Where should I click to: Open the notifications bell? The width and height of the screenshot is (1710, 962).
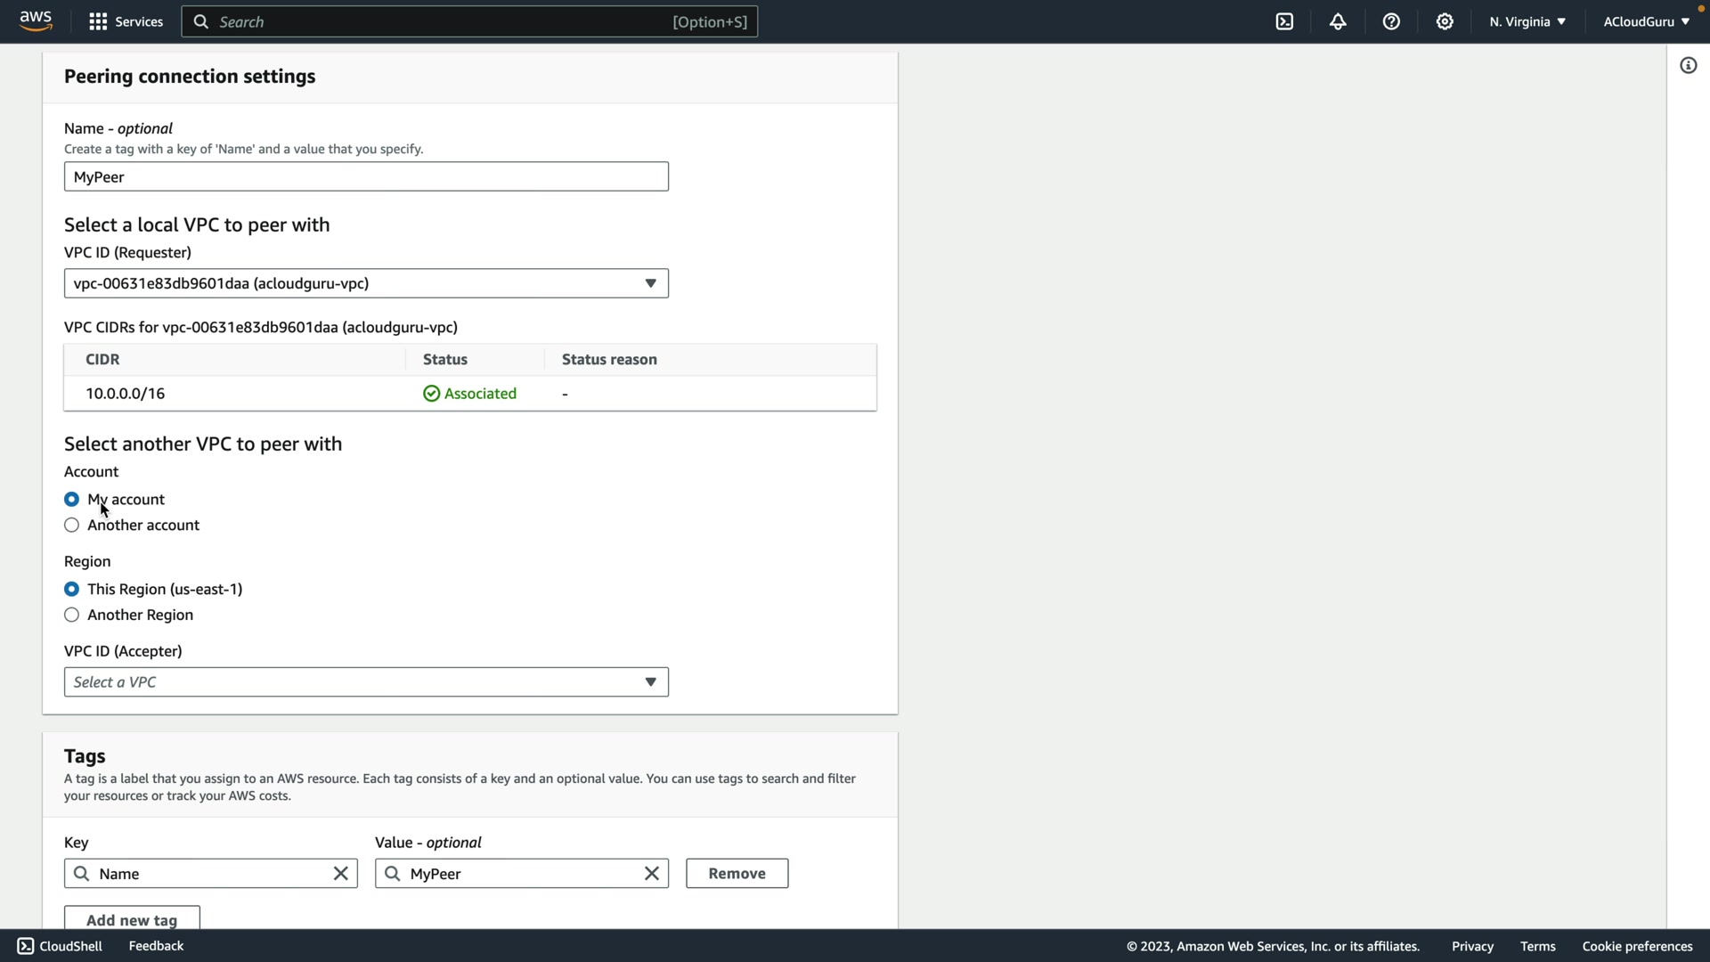(x=1338, y=21)
